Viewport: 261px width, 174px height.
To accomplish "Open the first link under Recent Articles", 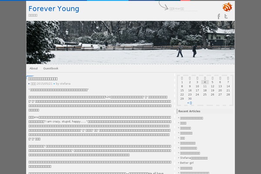I will click(x=191, y=118).
